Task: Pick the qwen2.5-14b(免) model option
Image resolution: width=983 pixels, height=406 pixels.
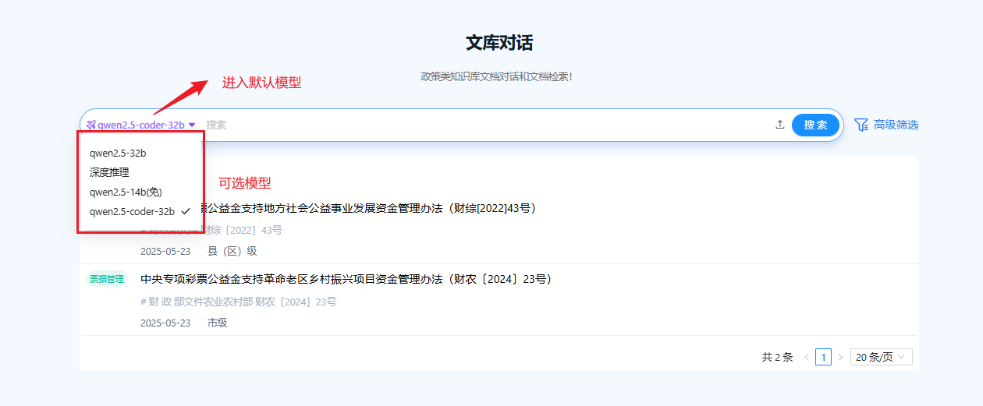Action: click(126, 192)
